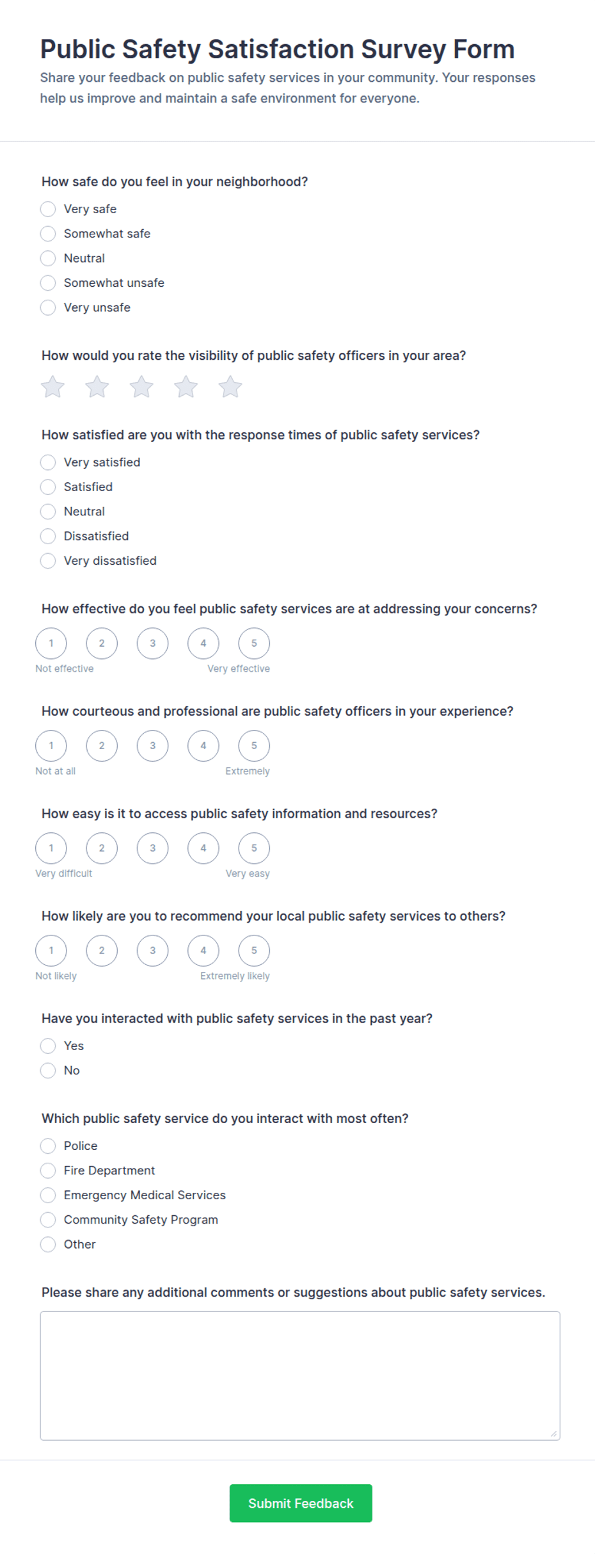Viewport: 595px width, 1554px height.
Task: Choose 2 on the recommendation likelihood scale
Action: 102,951
